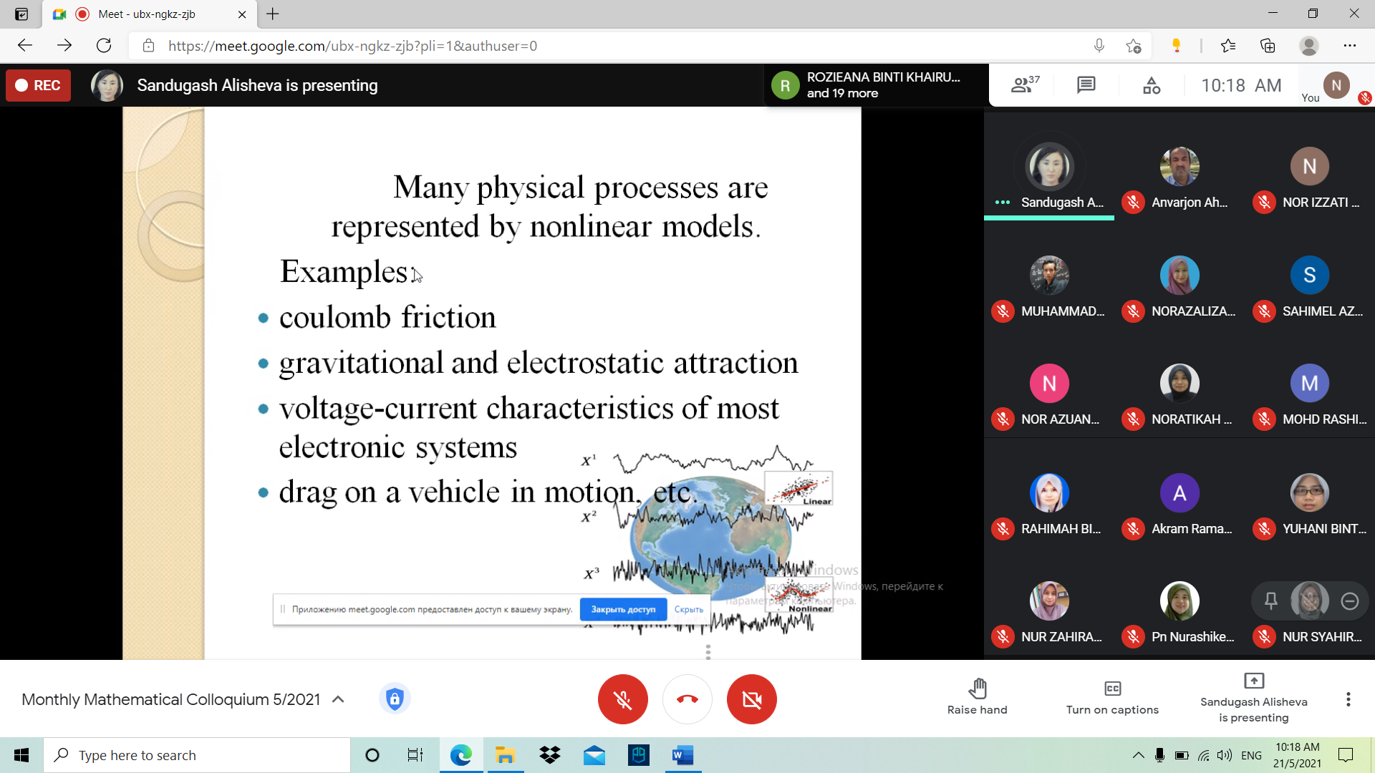
Task: Expand meeting details for Monthly Mathematical Colloquium
Action: click(x=338, y=699)
